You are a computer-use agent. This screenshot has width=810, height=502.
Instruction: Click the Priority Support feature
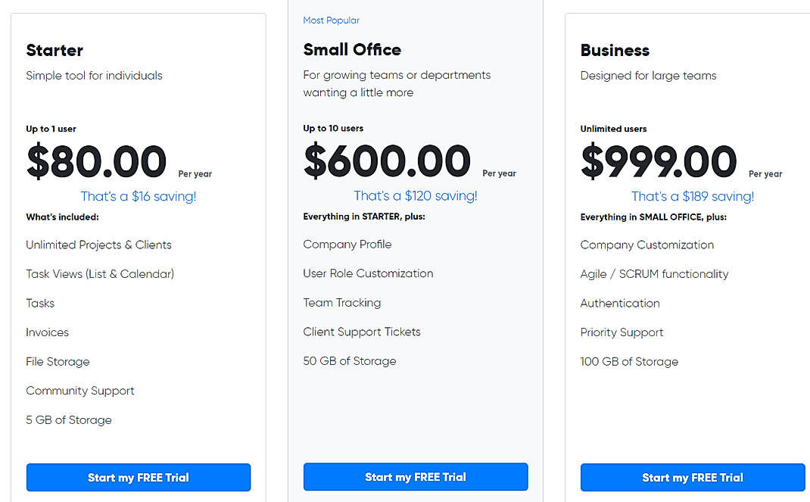click(x=622, y=332)
